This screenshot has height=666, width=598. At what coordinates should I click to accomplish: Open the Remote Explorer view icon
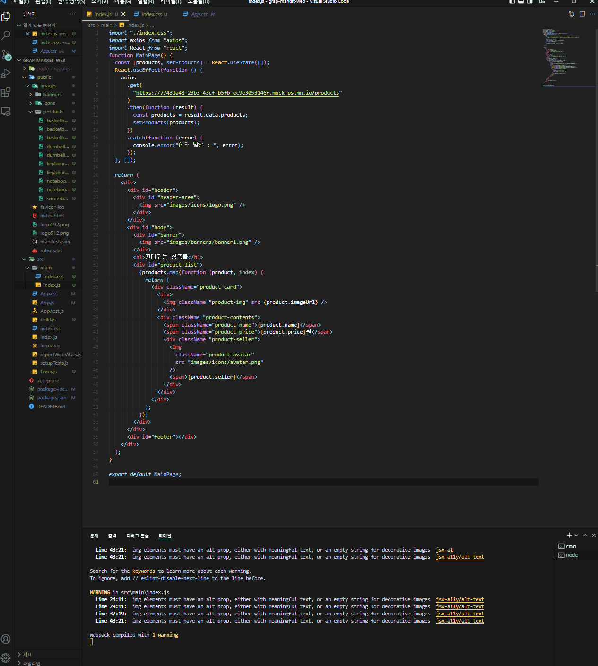(6, 112)
